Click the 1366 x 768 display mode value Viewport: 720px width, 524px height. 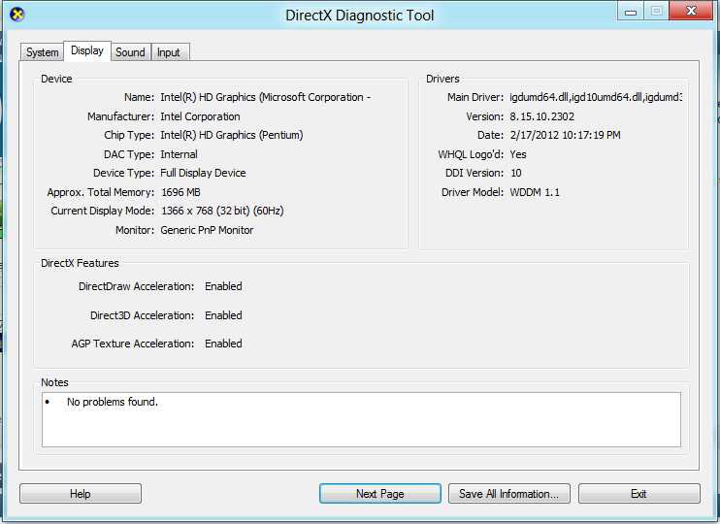tap(221, 211)
